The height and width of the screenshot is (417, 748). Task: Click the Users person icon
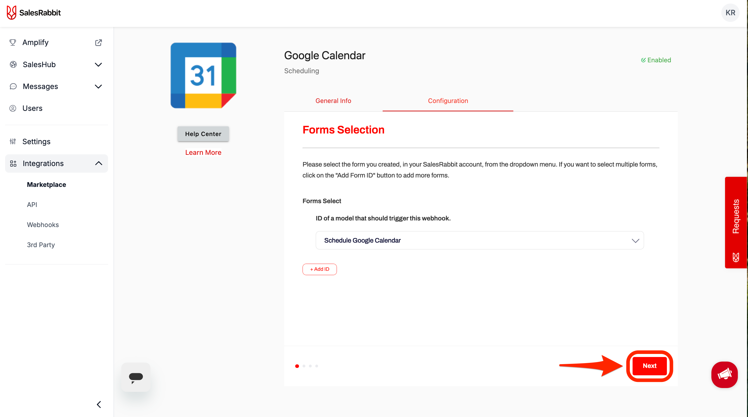coord(13,108)
